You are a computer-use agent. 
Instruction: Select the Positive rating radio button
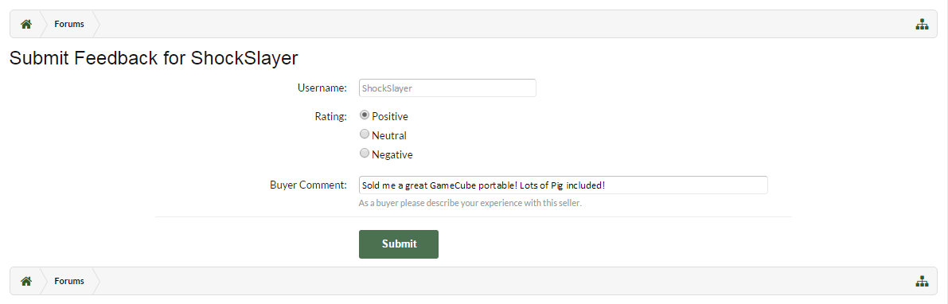pyautogui.click(x=364, y=115)
